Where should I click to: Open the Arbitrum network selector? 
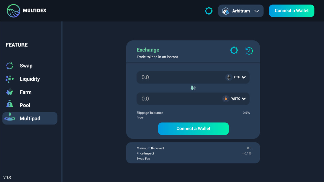click(241, 11)
